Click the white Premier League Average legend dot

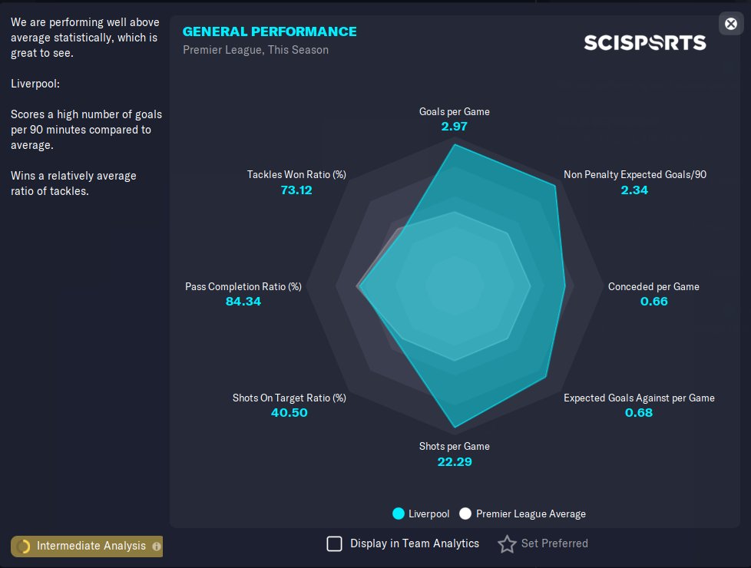point(465,514)
